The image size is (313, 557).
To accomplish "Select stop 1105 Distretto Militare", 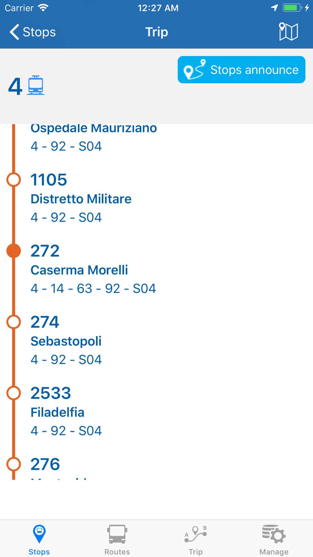I will 156,198.
